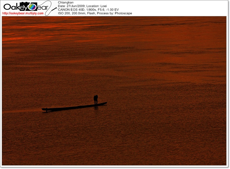Click the 'Chiangkan' title text
Viewport: 230px width, 169px height.
point(66,2)
